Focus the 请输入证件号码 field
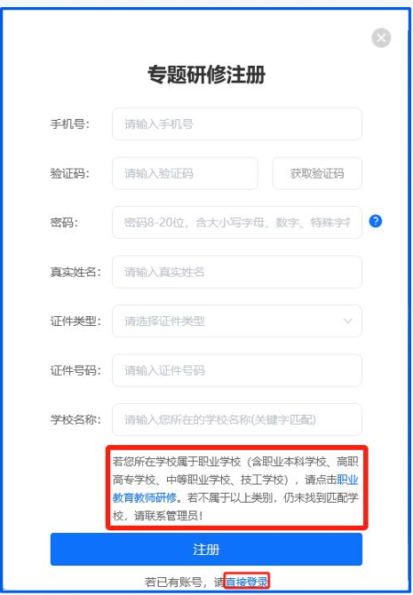This screenshot has height=595, width=413. point(237,370)
